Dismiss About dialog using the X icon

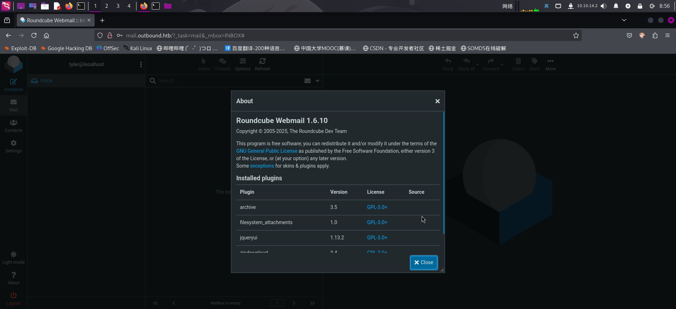[x=438, y=101]
